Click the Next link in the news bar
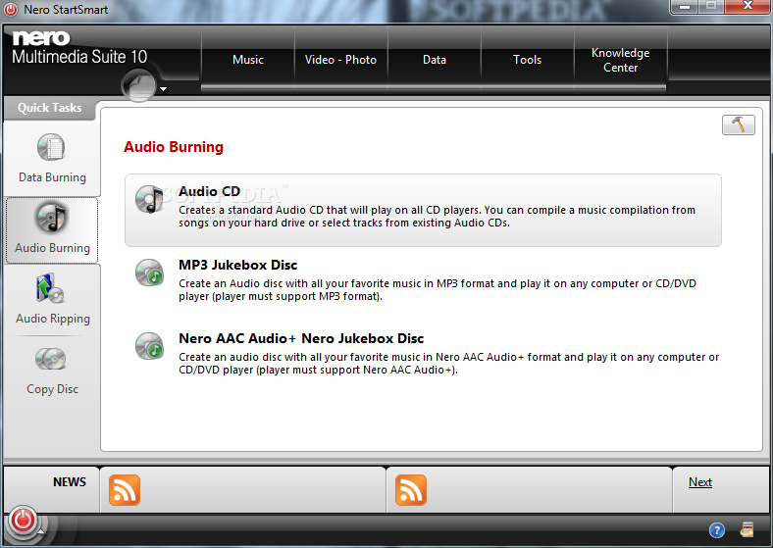This screenshot has width=773, height=548. tap(700, 482)
